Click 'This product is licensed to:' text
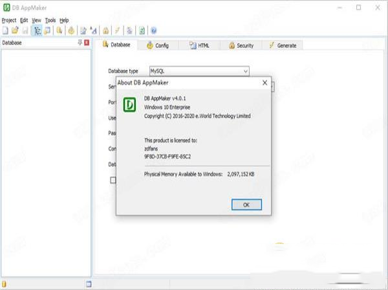The height and width of the screenshot is (290, 388). pos(171,140)
